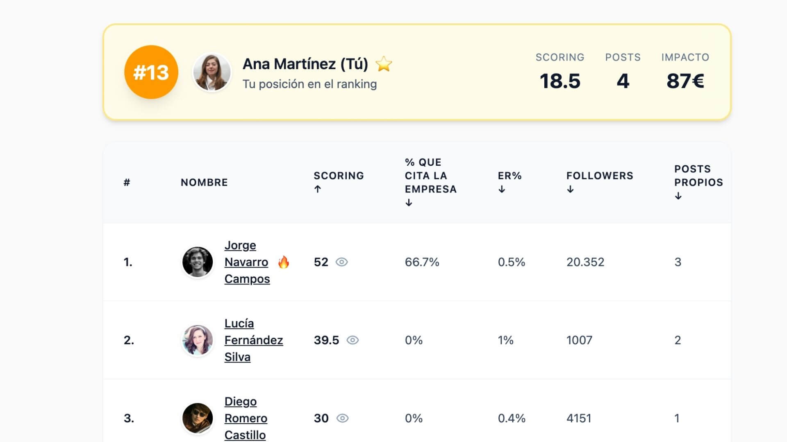Click Jorge Navarro Campos' profile photo
Screen dimensions: 787x442
(x=198, y=262)
